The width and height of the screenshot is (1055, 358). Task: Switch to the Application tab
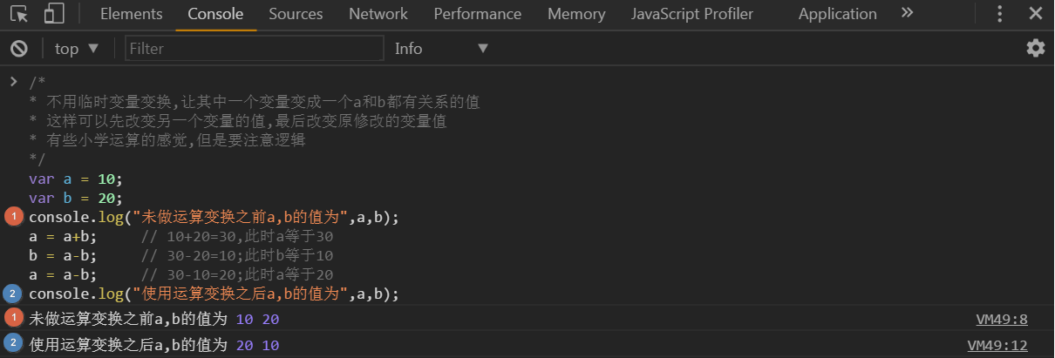coord(837,14)
